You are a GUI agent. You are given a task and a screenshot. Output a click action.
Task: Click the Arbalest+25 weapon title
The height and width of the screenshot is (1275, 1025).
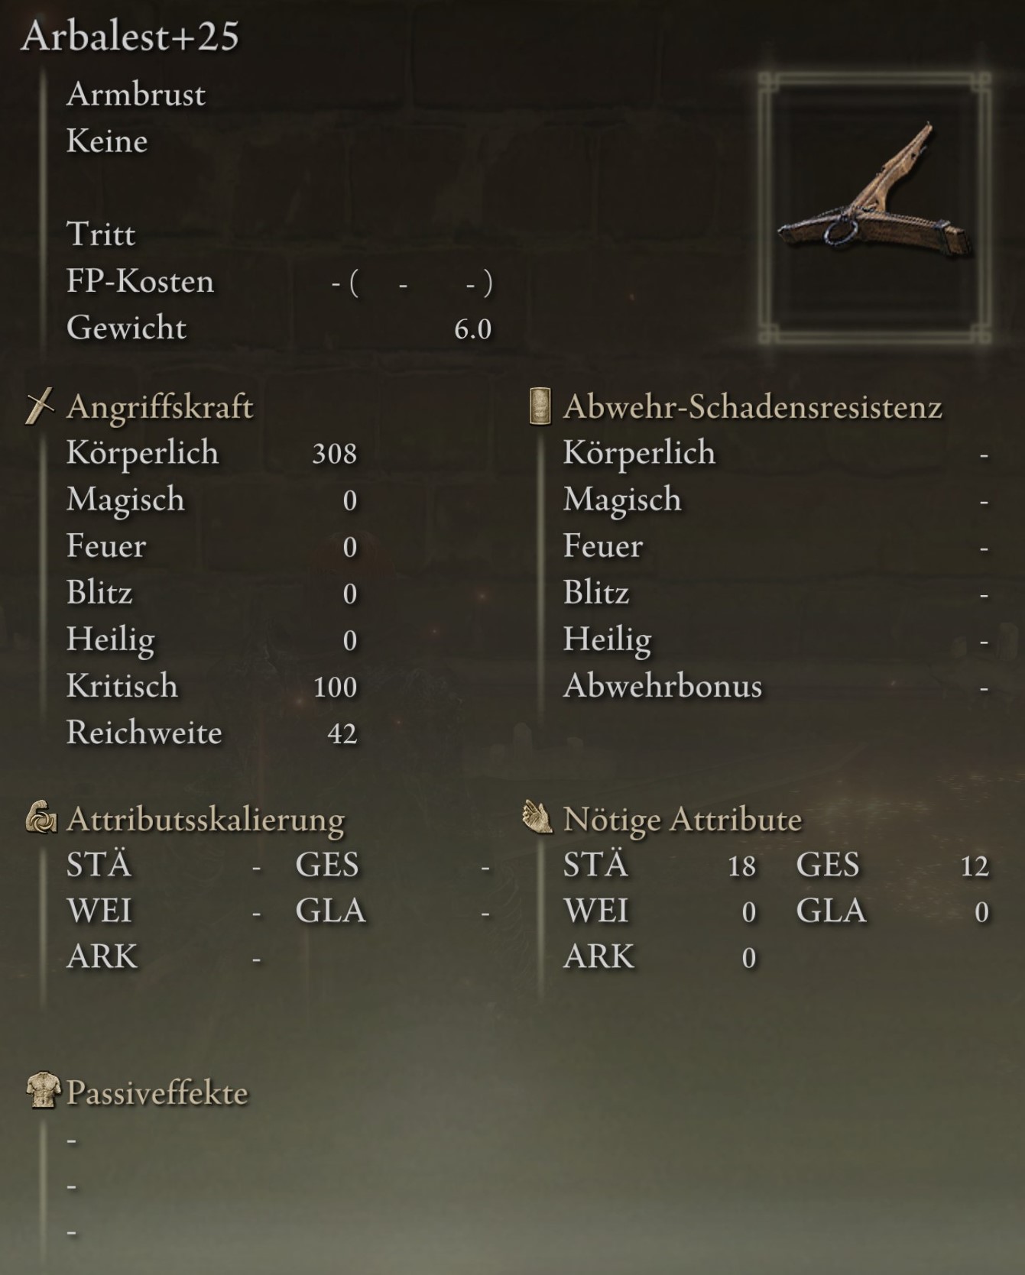click(130, 36)
